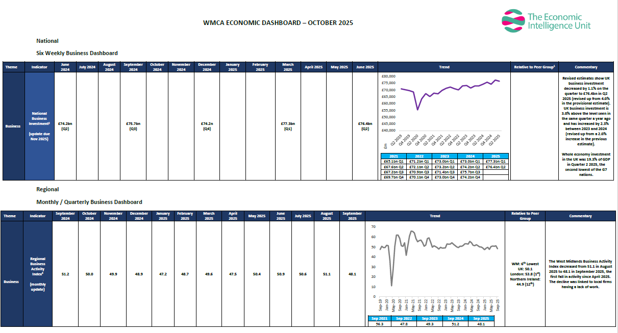
Task: Click the Six Weekly Business Dashboard heading
Action: tap(77, 53)
